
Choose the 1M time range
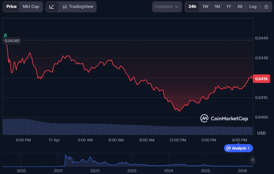pos(217,7)
